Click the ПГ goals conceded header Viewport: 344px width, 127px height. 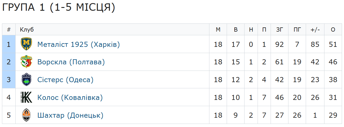(x=297, y=30)
